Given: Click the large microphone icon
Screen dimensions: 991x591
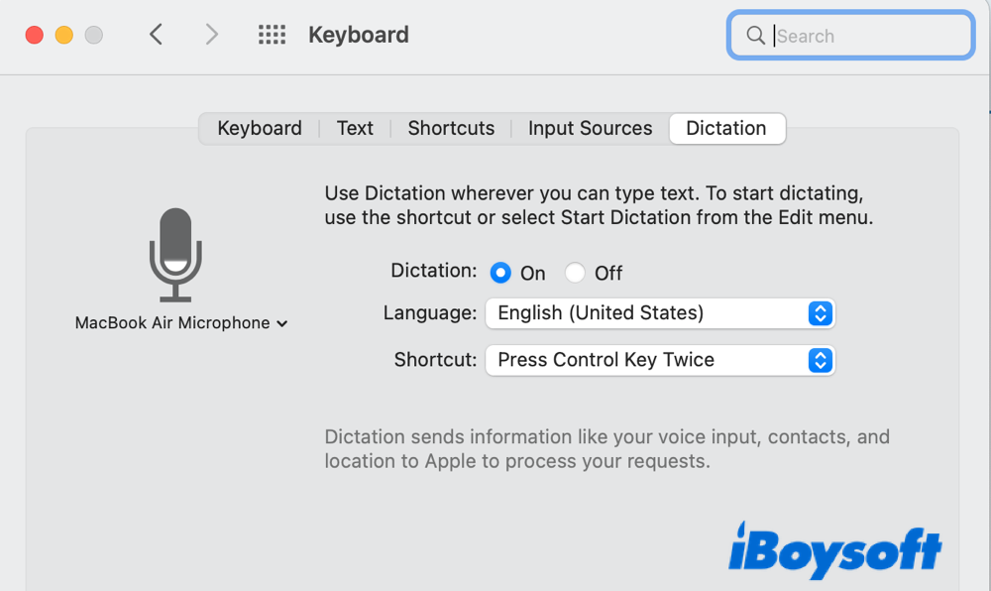Looking at the screenshot, I should [175, 255].
